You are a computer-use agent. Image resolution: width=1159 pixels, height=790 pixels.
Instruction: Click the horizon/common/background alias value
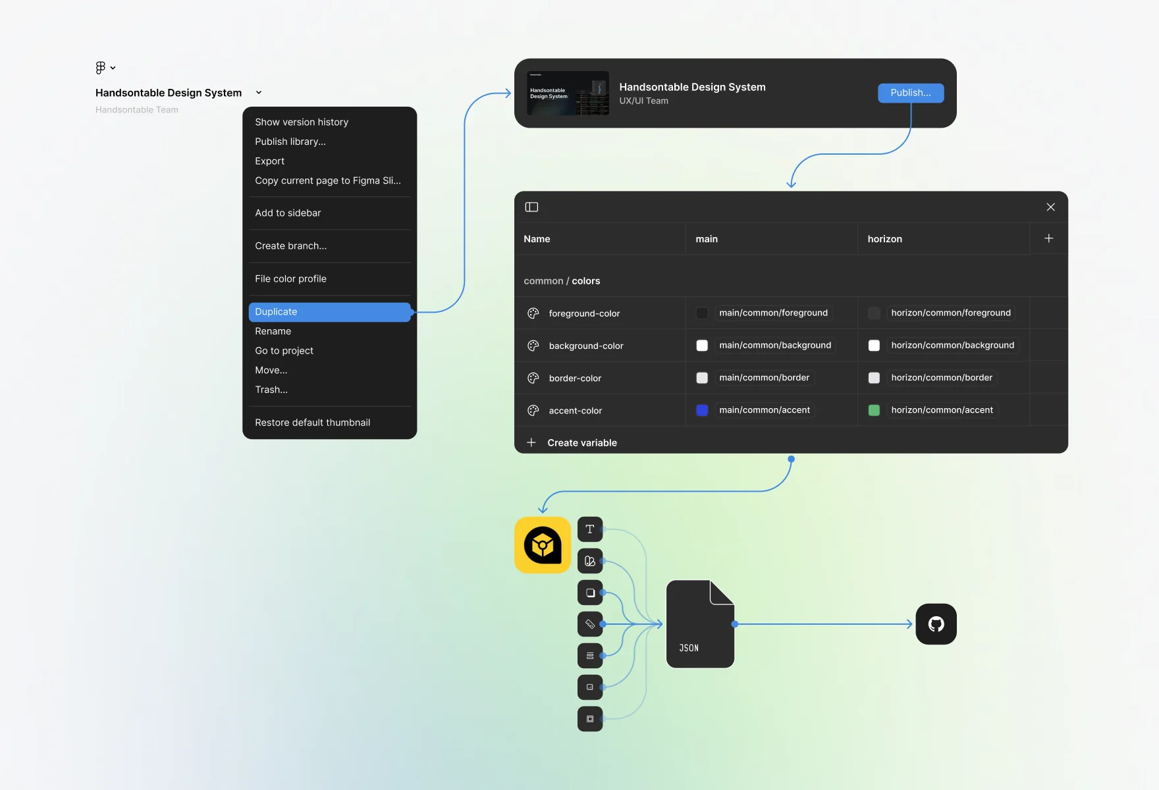point(952,346)
